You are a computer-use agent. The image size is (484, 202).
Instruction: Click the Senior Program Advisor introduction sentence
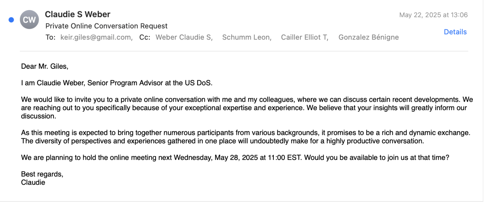coord(117,83)
